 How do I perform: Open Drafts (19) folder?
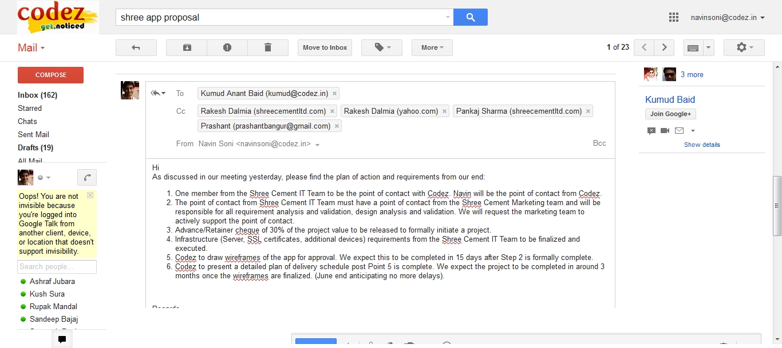pos(35,147)
